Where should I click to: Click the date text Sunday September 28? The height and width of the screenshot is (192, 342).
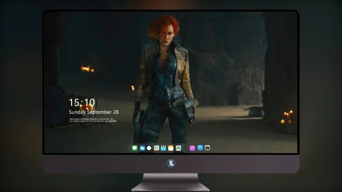pyautogui.click(x=94, y=112)
